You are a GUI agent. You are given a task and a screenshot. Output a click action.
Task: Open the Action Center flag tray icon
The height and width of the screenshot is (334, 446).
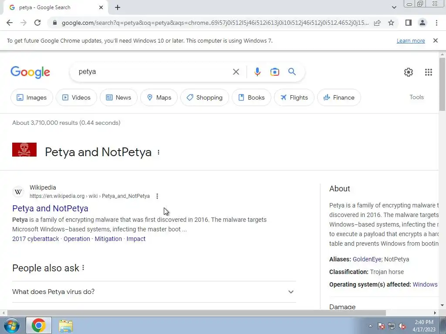coord(381,326)
